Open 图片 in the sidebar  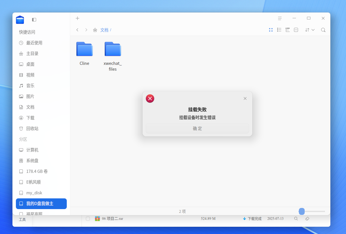coord(41,96)
